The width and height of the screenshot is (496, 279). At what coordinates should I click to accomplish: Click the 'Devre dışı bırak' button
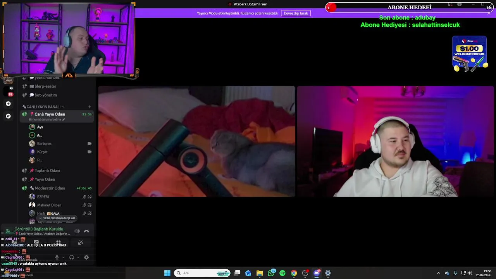click(x=296, y=13)
